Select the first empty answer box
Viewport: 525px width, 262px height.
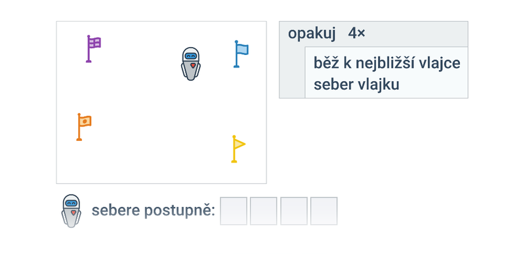(234, 211)
